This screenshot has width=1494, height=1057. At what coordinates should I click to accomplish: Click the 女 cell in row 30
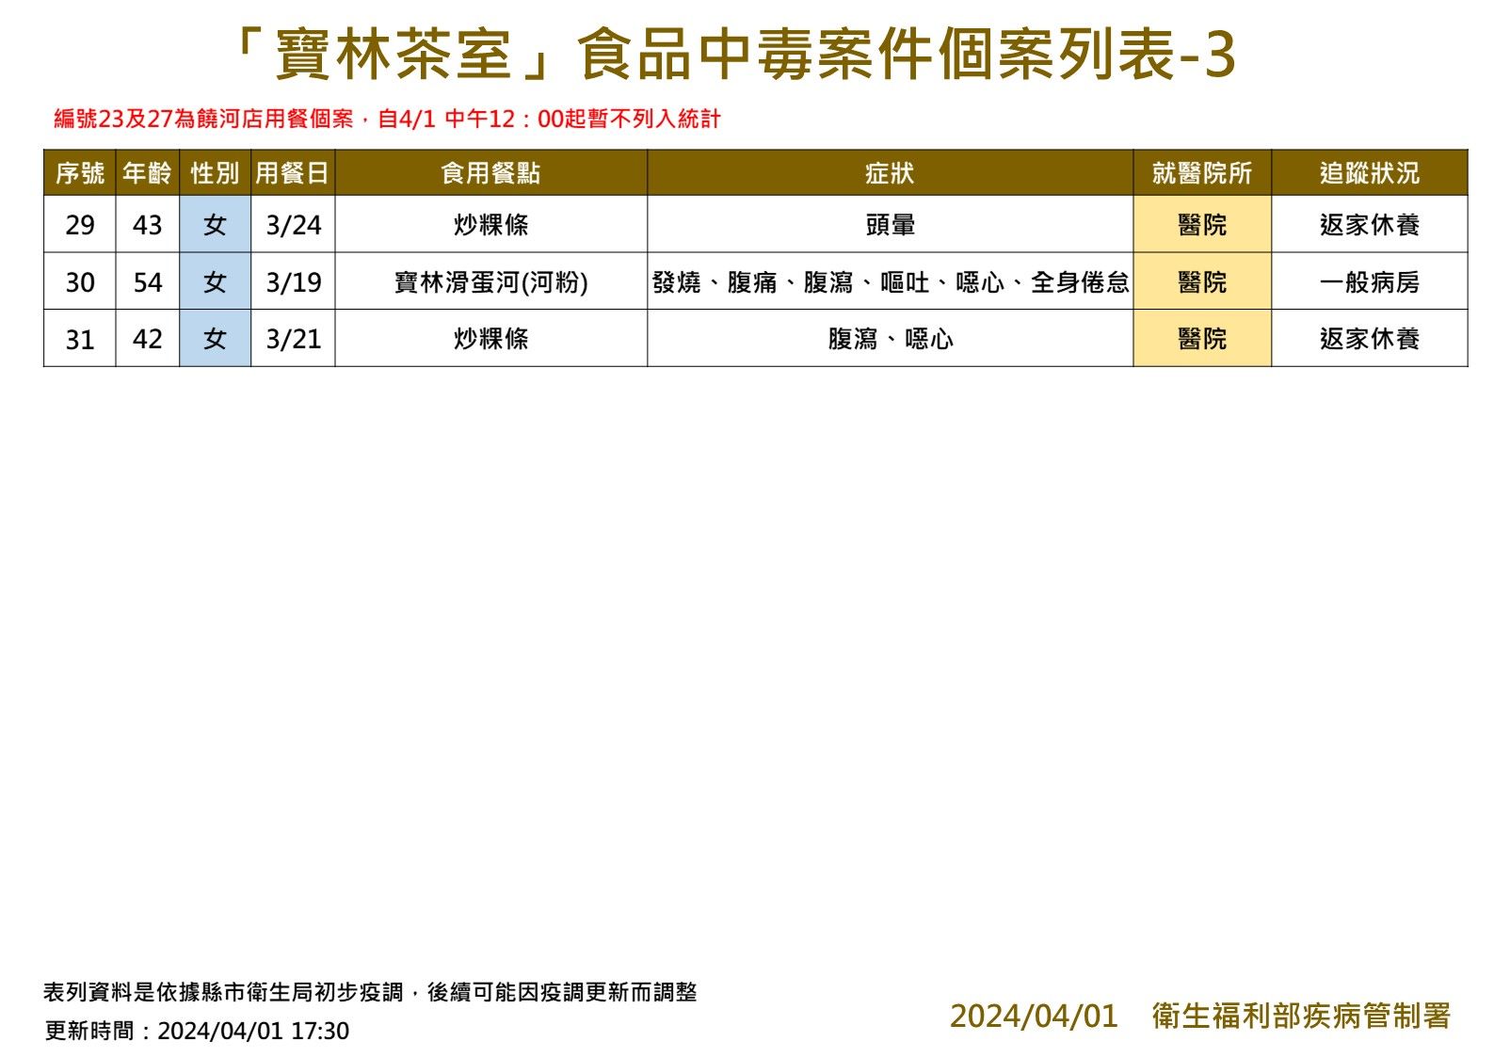pyautogui.click(x=215, y=281)
